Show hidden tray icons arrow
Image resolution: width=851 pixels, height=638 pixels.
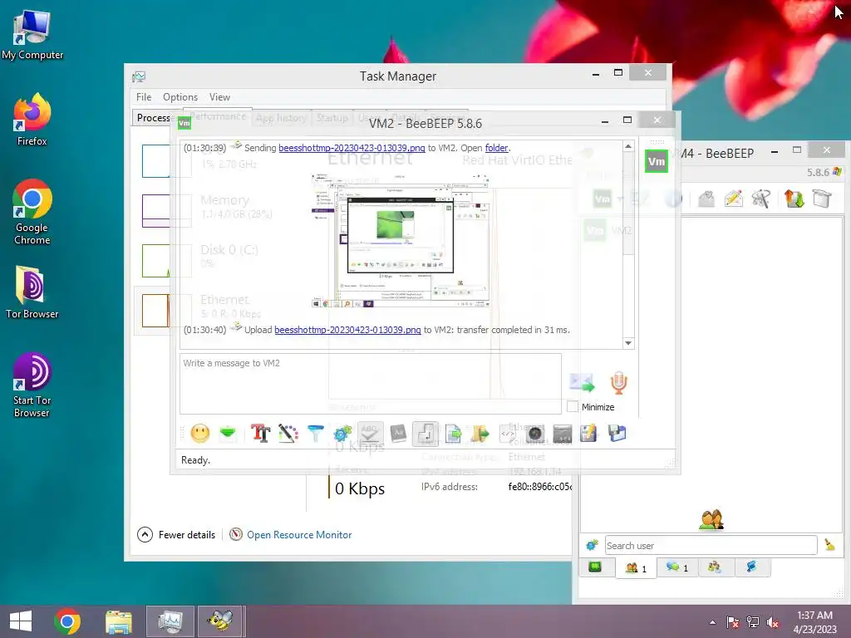pyautogui.click(x=712, y=622)
